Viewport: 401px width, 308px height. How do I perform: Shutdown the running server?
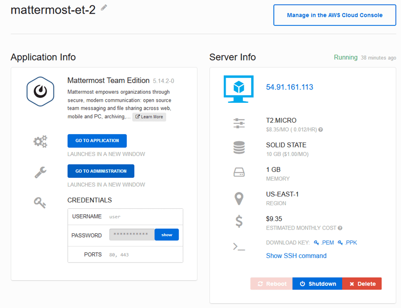tap(317, 283)
